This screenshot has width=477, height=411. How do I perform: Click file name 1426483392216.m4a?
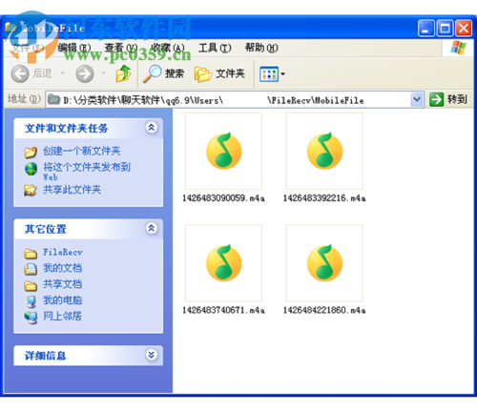324,198
